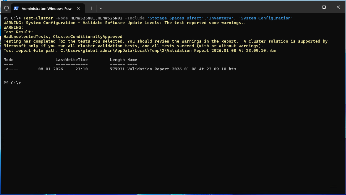This screenshot has height=195, width=346.
Task: Click the Validation Report file name in listing
Action: 182,69
